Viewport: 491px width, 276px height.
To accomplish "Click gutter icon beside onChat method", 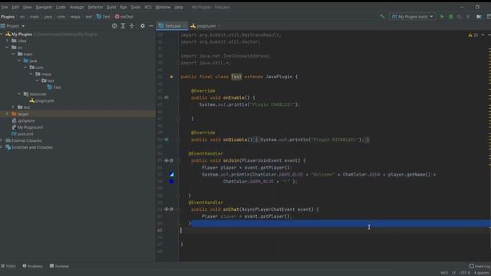I will point(169,209).
